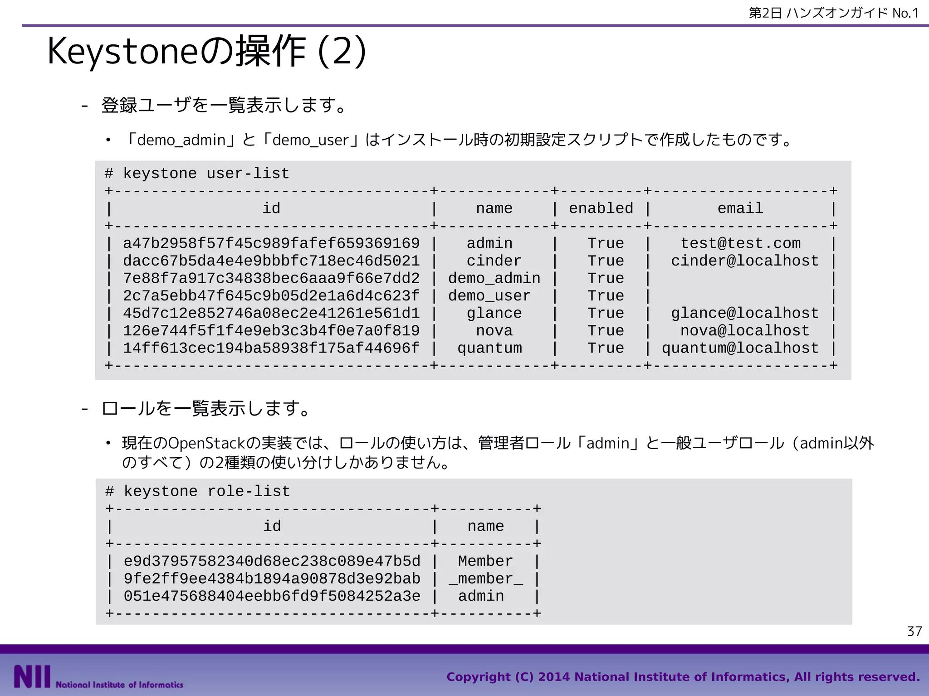
Task: Click the 'enabled' column header
Action: click(x=601, y=208)
